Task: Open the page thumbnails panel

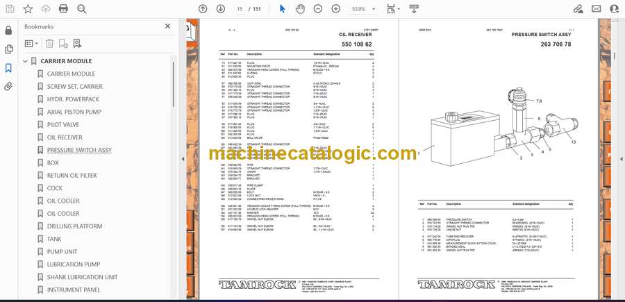Action: [8, 49]
